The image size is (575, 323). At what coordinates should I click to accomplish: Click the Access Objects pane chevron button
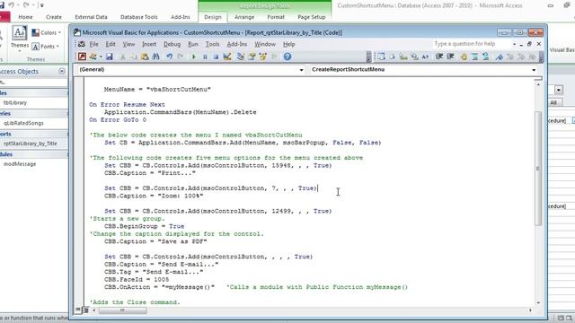[x=62, y=71]
